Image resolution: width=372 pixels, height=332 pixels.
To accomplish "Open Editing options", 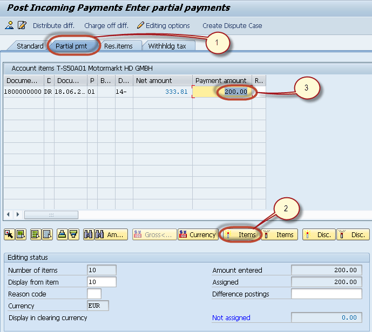I will point(164,25).
